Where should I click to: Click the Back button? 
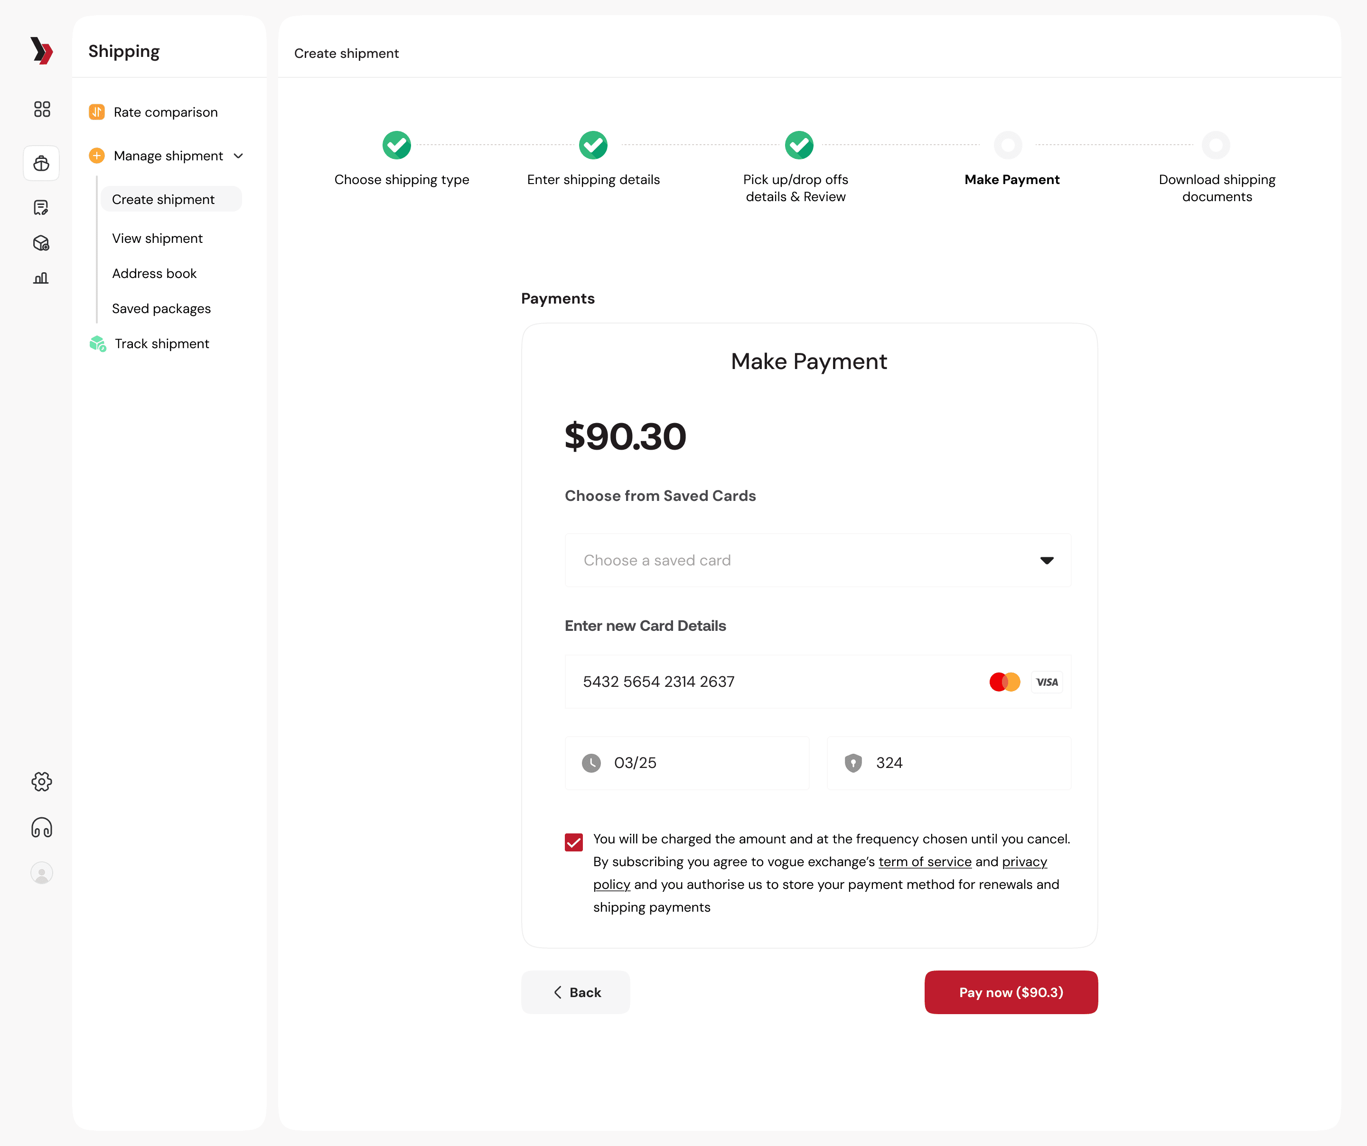tap(575, 992)
